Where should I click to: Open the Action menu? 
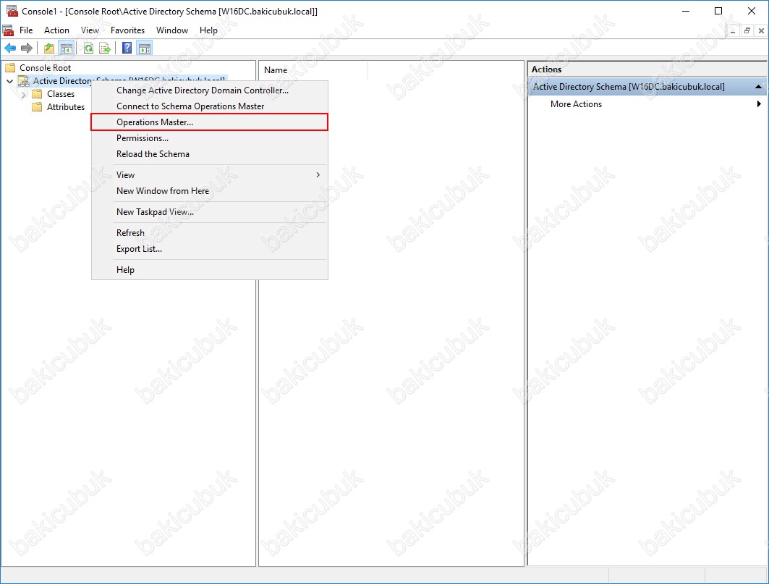[x=56, y=30]
